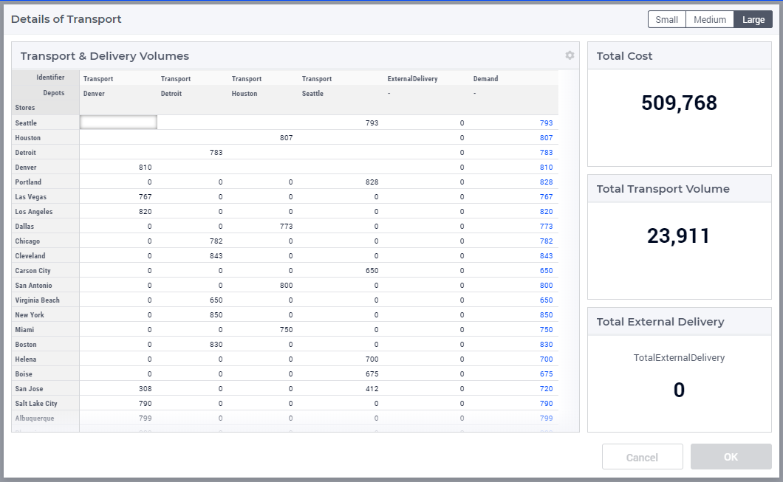The image size is (783, 482).
Task: Click the Total External Delivery widget title
Action: pos(660,322)
